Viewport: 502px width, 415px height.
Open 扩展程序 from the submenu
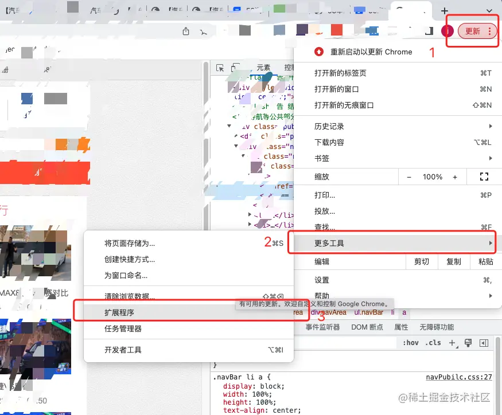[189, 312]
